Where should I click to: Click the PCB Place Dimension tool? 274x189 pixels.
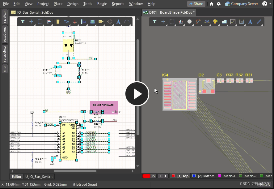[x=242, y=22]
